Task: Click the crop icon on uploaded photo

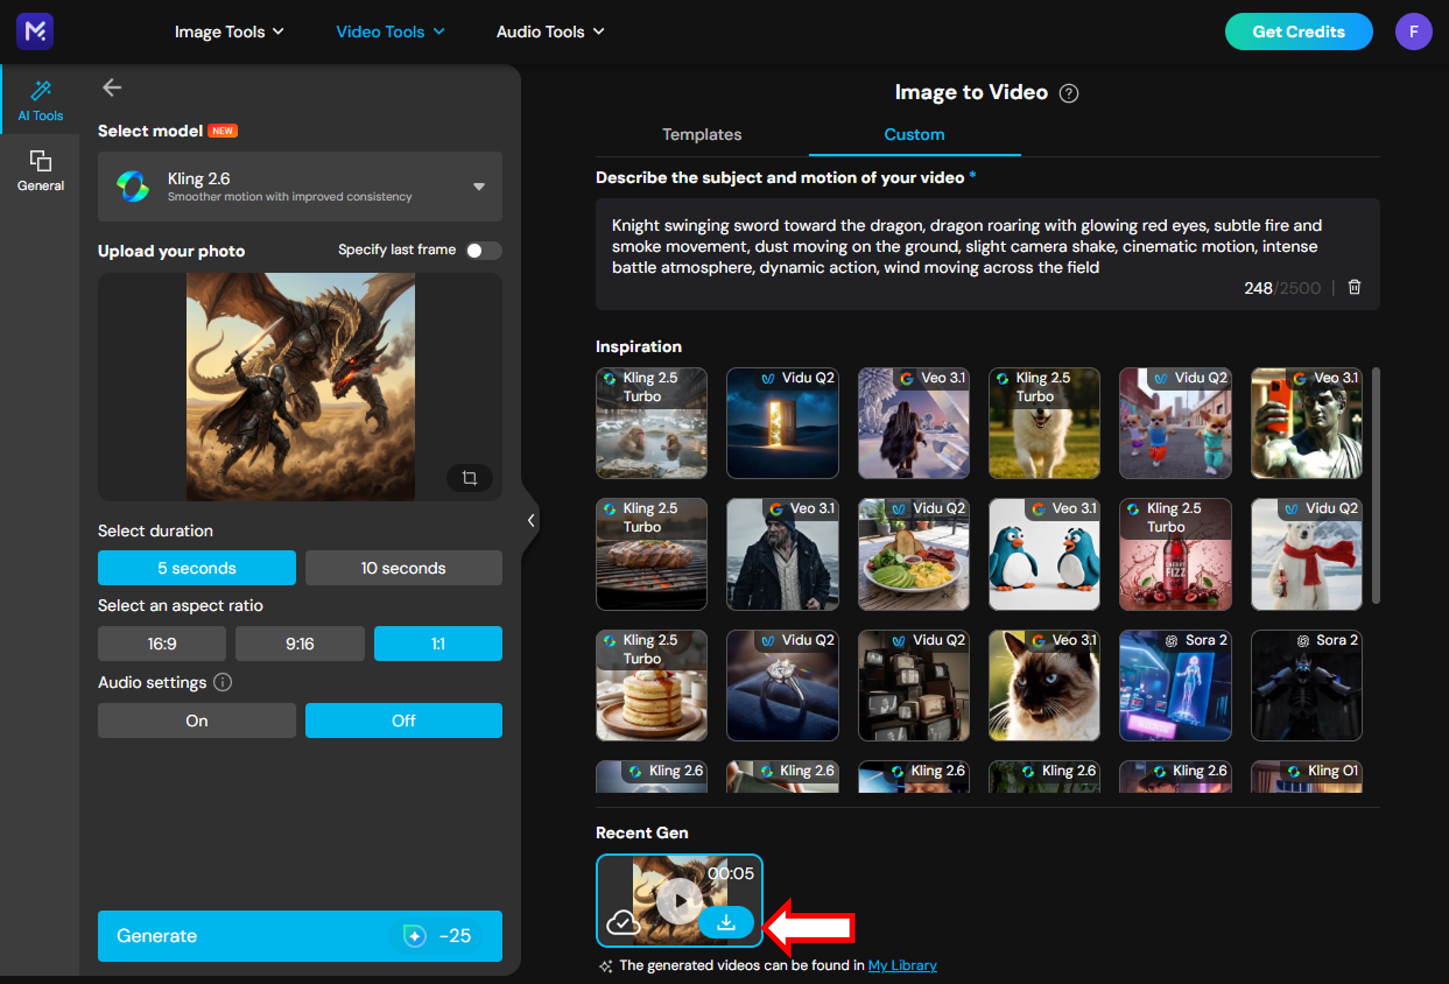Action: [469, 477]
